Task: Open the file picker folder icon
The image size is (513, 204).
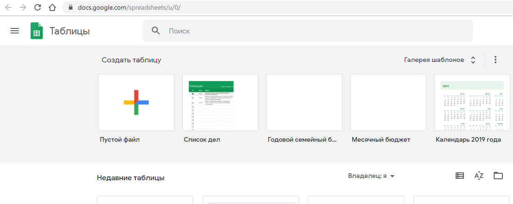Action: click(x=498, y=176)
